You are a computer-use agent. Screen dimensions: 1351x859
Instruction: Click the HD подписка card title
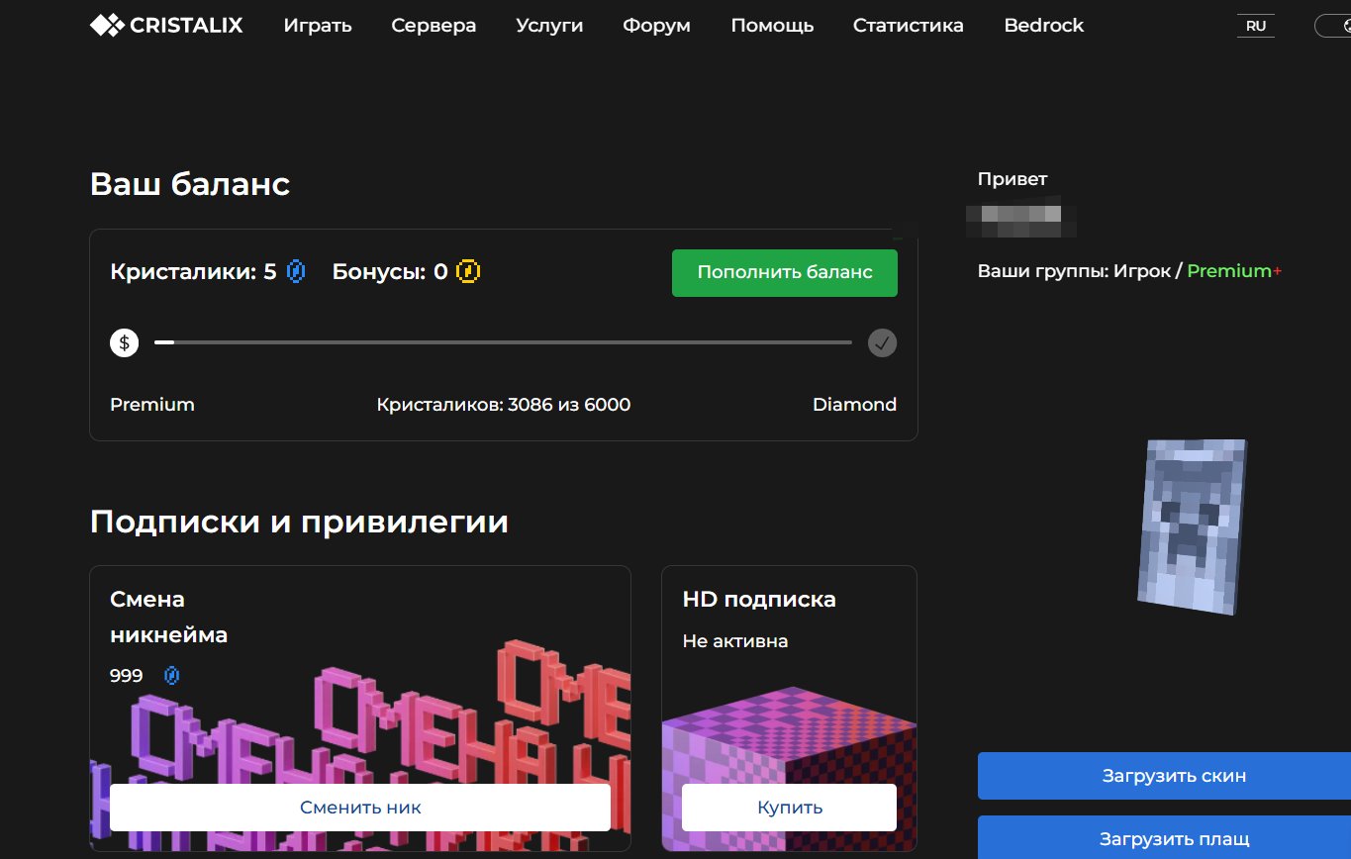759,600
